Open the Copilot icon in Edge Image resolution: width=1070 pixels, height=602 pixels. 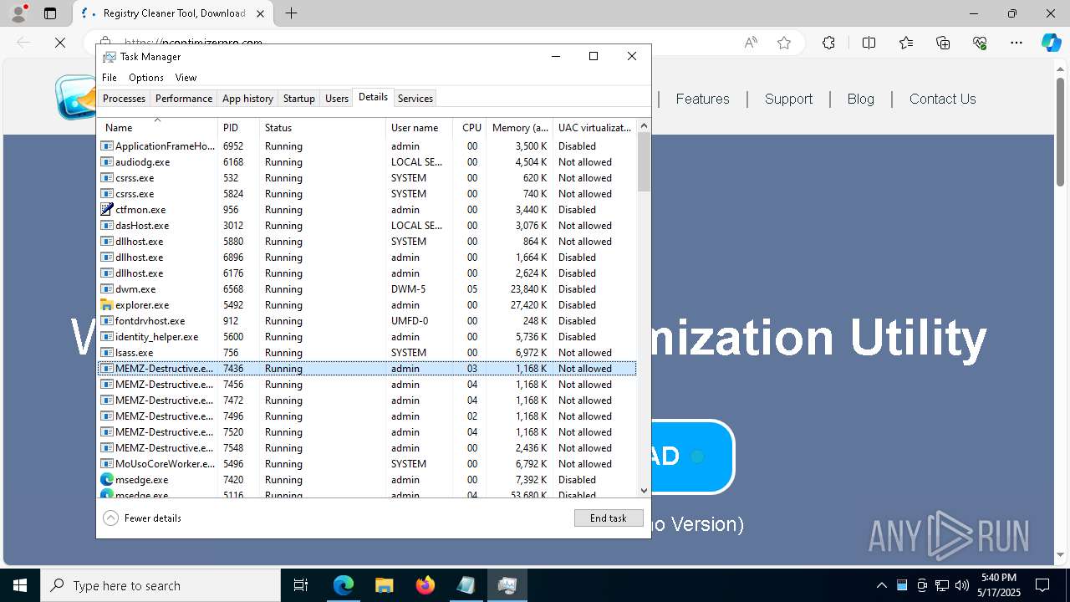pyautogui.click(x=1051, y=43)
